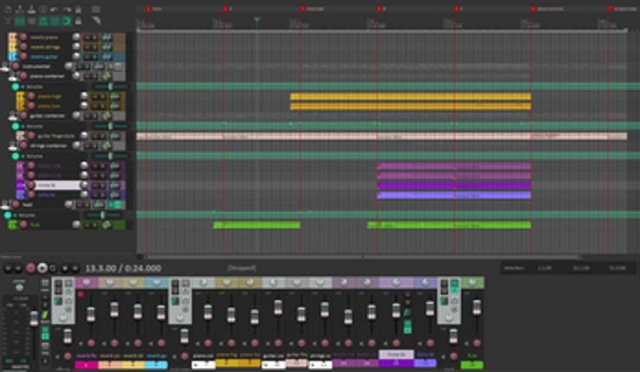Arm the reverb piano track for recording
The width and height of the screenshot is (640, 372).
pos(23,37)
